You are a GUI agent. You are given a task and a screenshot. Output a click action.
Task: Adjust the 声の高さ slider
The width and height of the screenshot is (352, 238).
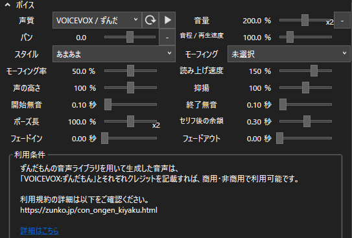click(x=130, y=88)
